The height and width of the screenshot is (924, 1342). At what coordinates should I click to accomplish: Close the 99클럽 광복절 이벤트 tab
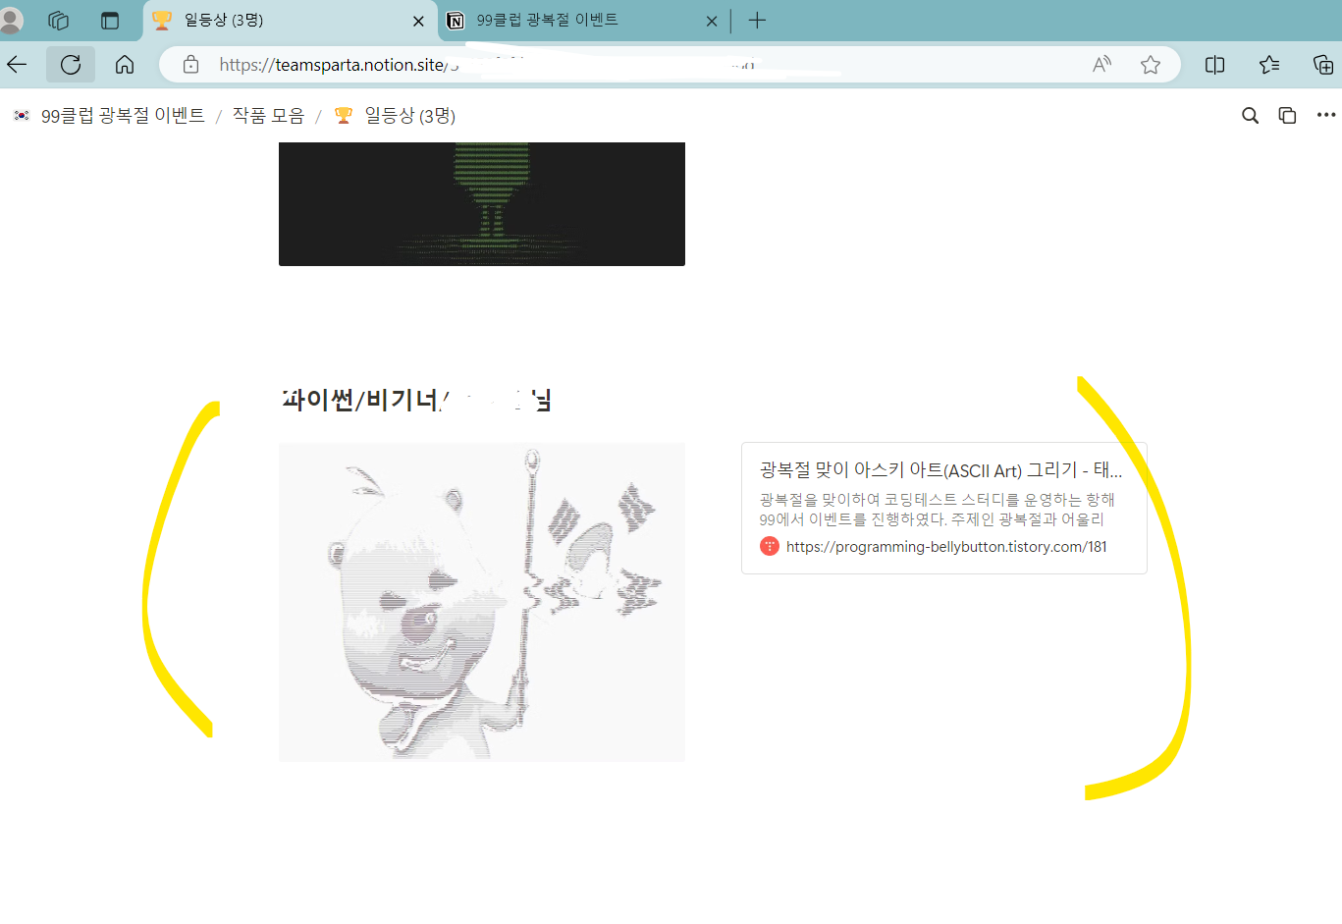712,21
